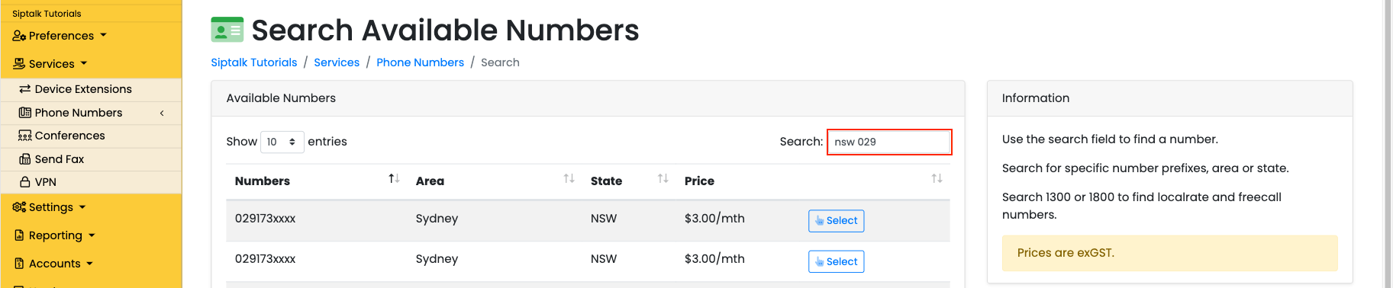
Task: Sort table by the Numbers column arrows
Action: pyautogui.click(x=394, y=178)
